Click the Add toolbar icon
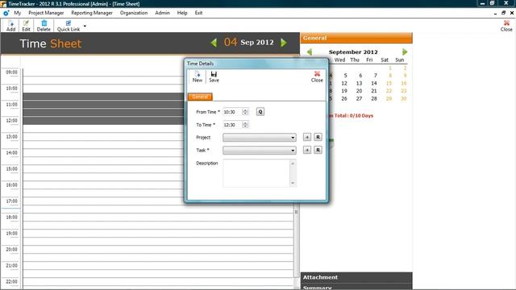 tap(10, 25)
